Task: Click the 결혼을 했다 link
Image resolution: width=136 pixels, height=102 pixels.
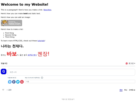Action: pos(32,55)
